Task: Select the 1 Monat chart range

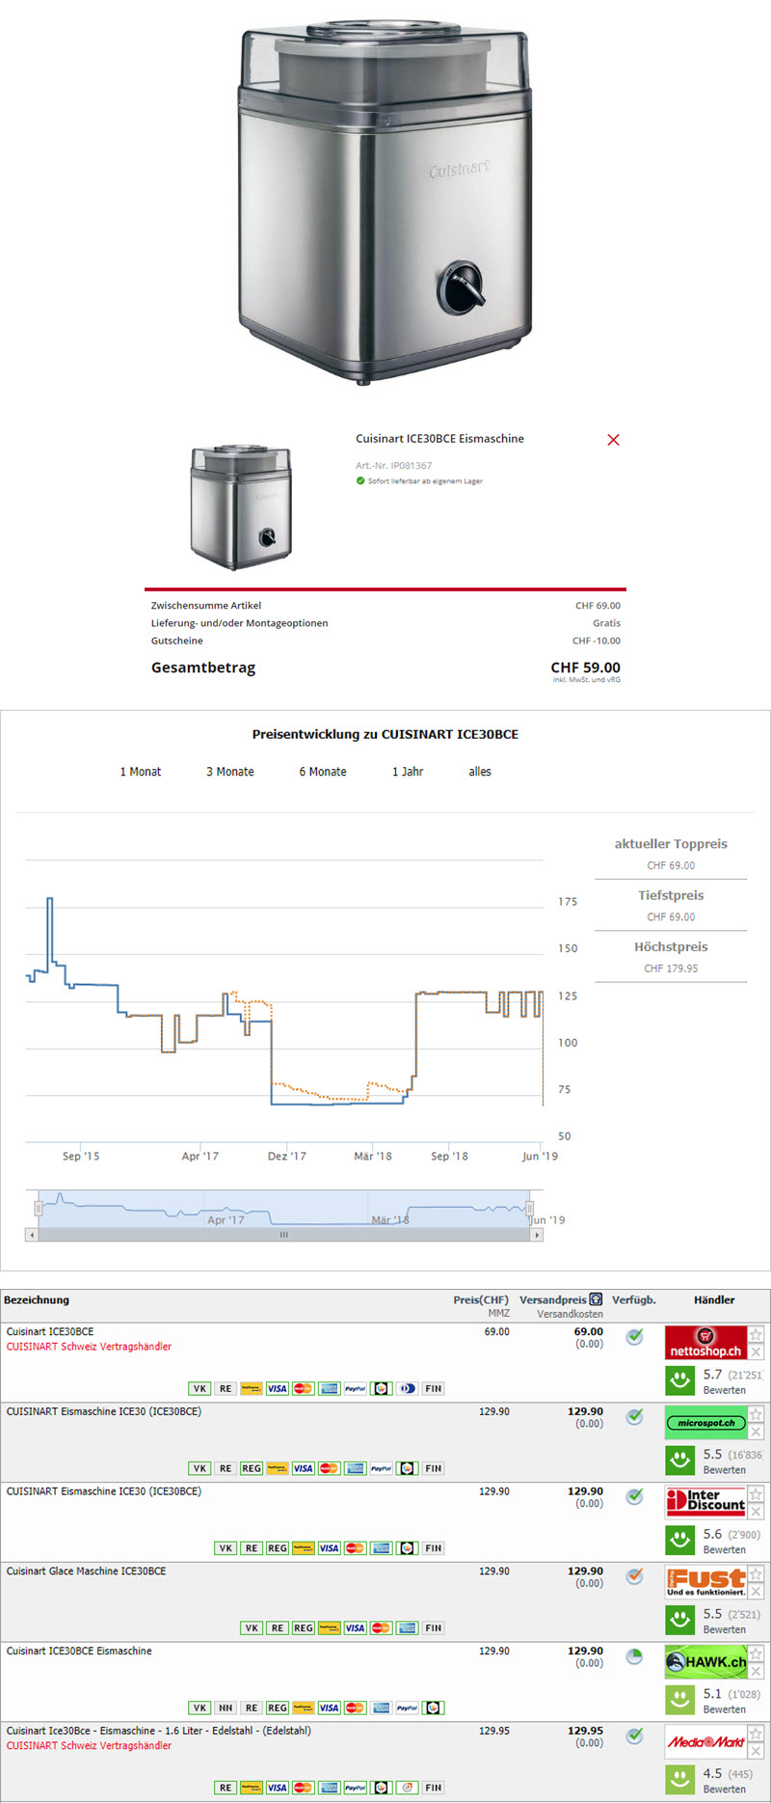Action: coord(141,772)
